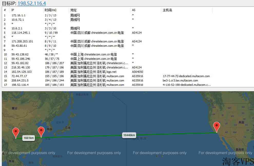This screenshot has width=254, height=166.
Task: Click the time cell 46 / 58 / *
Action: pyautogui.click(x=51, y=55)
